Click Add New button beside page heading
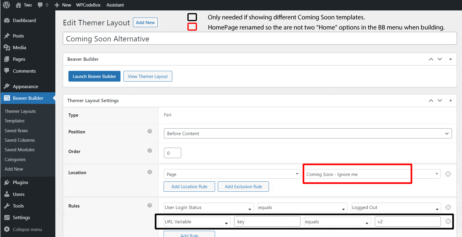This screenshot has height=237, width=462. click(x=145, y=22)
